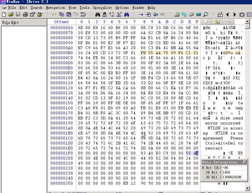Image resolution: width=252 pixels, height=193 pixels.
Task: Click the magnifying glass analyze icon
Action: coord(206,15)
